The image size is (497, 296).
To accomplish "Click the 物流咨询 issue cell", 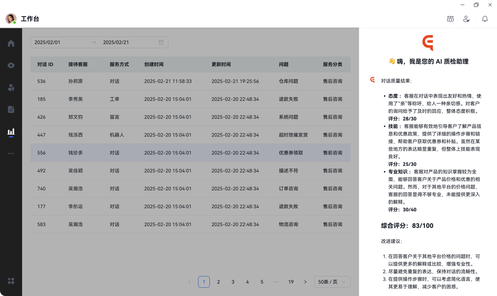I will [x=289, y=224].
